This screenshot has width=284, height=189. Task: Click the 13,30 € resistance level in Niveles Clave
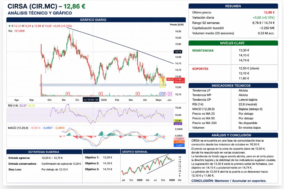pyautogui.click(x=244, y=50)
